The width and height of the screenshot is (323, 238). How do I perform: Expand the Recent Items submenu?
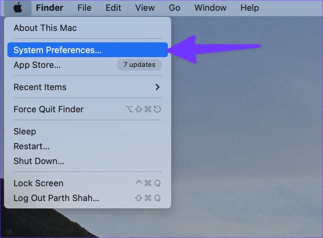click(x=88, y=87)
